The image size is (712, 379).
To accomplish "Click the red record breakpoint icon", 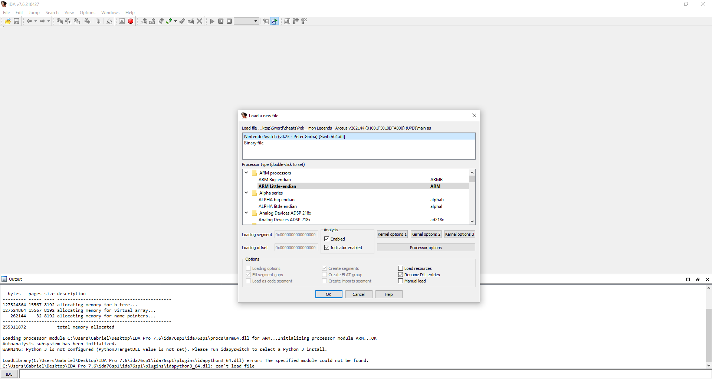I will (x=131, y=21).
